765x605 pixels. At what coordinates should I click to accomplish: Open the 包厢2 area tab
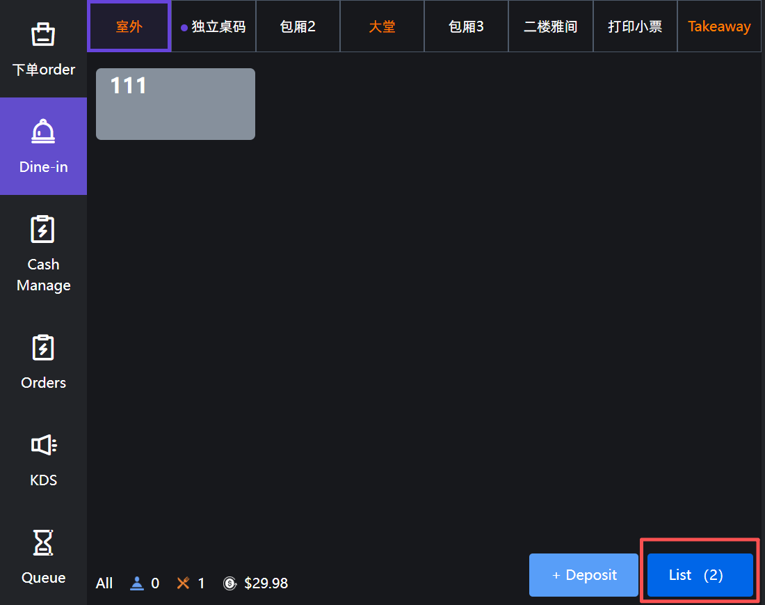click(298, 27)
